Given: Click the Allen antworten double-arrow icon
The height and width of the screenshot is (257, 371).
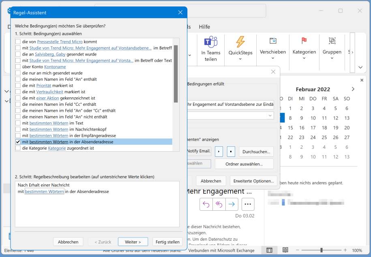Looking at the screenshot, I should point(219,204).
